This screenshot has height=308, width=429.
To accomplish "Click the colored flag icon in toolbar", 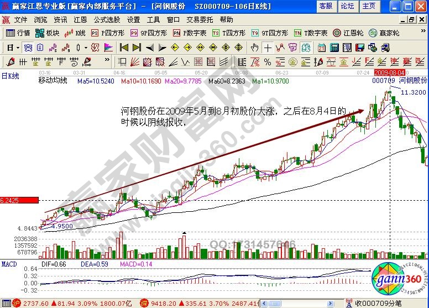I will click(108, 48).
